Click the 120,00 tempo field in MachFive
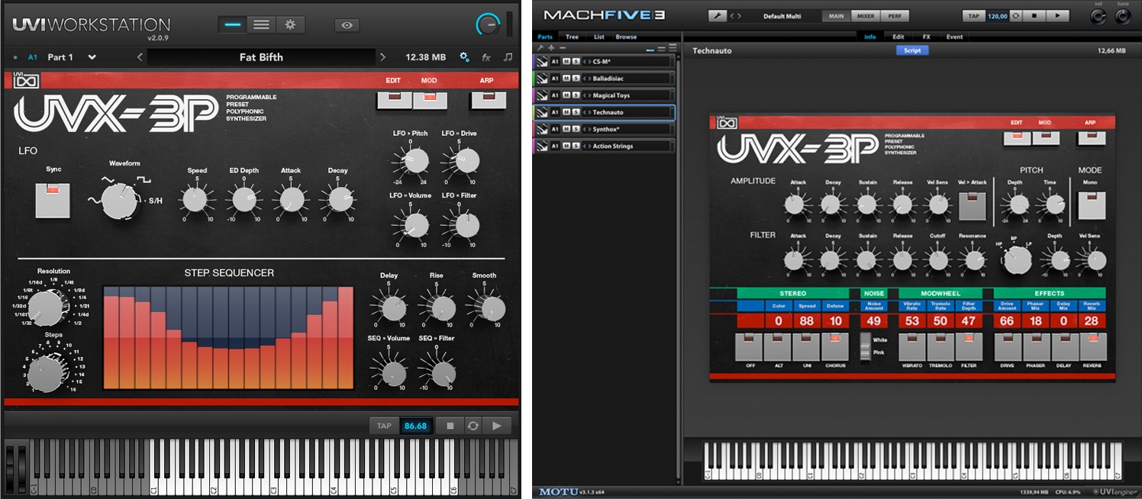Image resolution: width=1142 pixels, height=499 pixels. (x=997, y=15)
